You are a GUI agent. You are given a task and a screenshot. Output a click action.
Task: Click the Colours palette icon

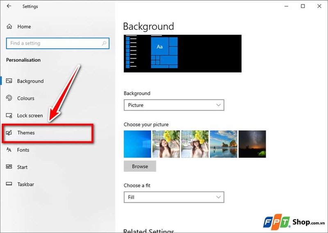point(9,98)
